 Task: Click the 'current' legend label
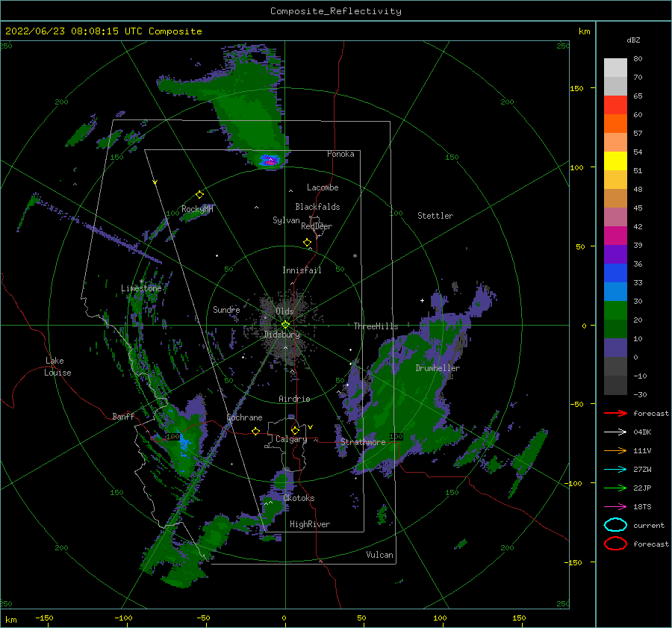pyautogui.click(x=649, y=526)
